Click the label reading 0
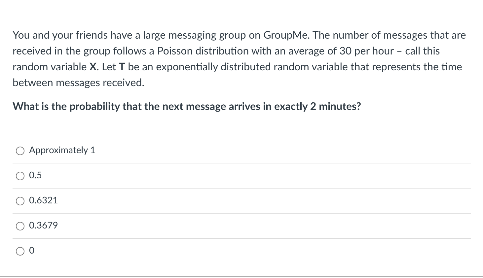Viewport: 483px width, 278px height. coord(31,251)
